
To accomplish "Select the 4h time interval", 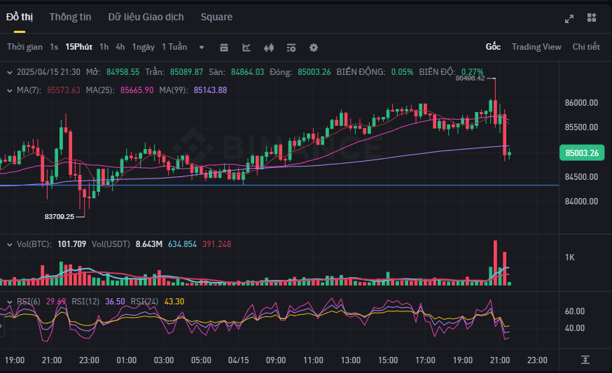I will 120,47.
